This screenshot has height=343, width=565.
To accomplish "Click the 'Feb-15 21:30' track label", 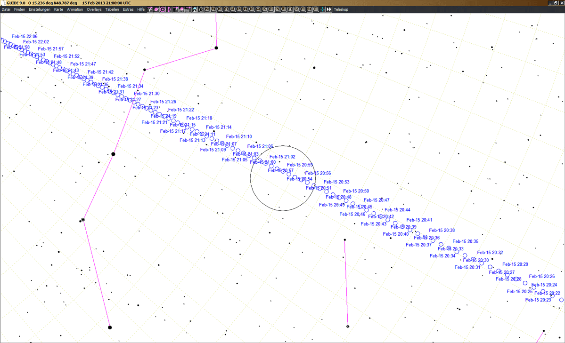I will click(x=147, y=94).
